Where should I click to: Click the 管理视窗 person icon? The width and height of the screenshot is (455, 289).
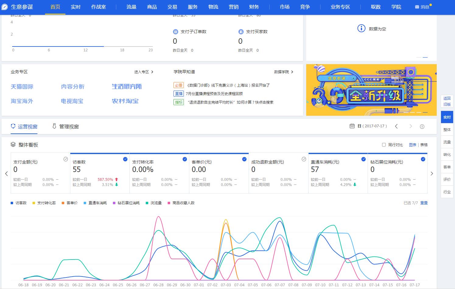[54, 126]
